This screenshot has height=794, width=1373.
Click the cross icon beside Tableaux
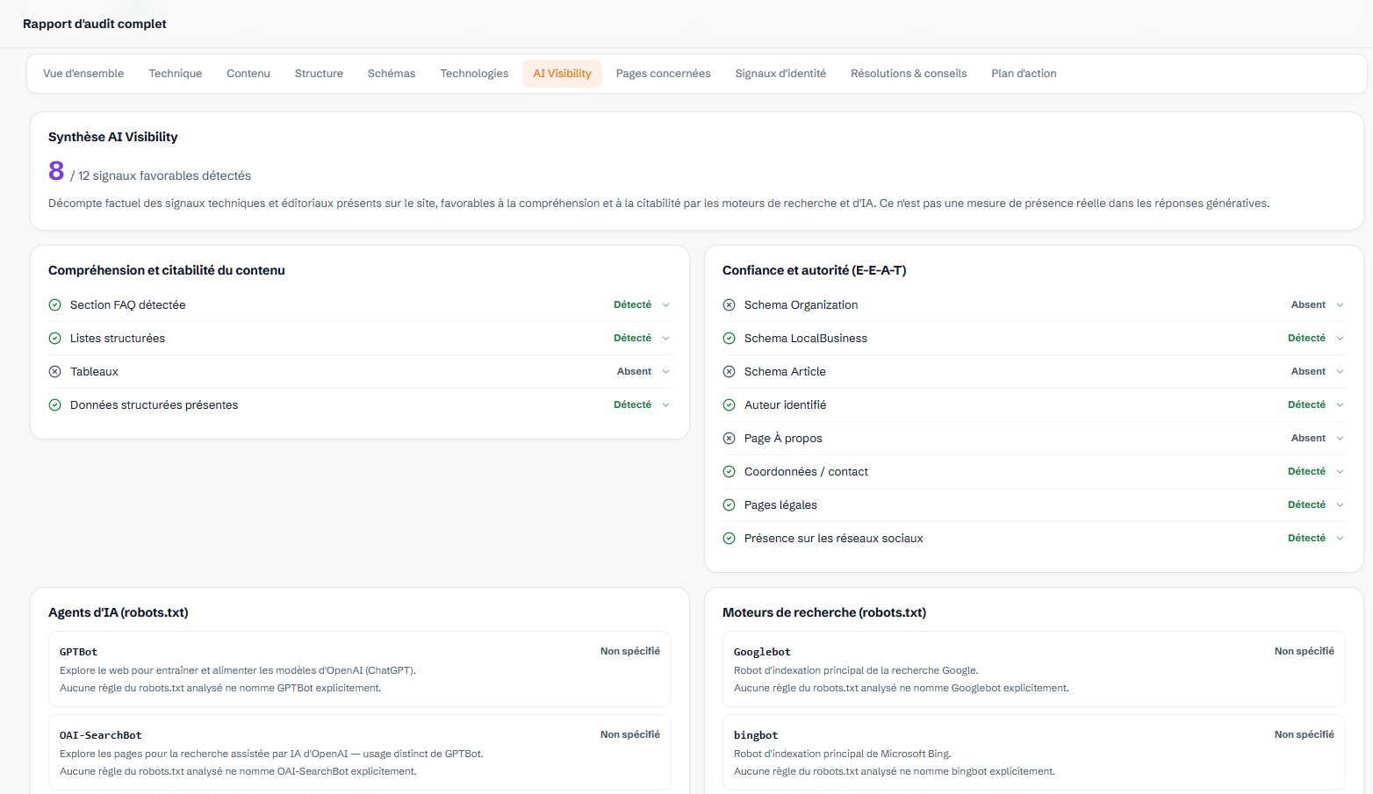pyautogui.click(x=54, y=372)
